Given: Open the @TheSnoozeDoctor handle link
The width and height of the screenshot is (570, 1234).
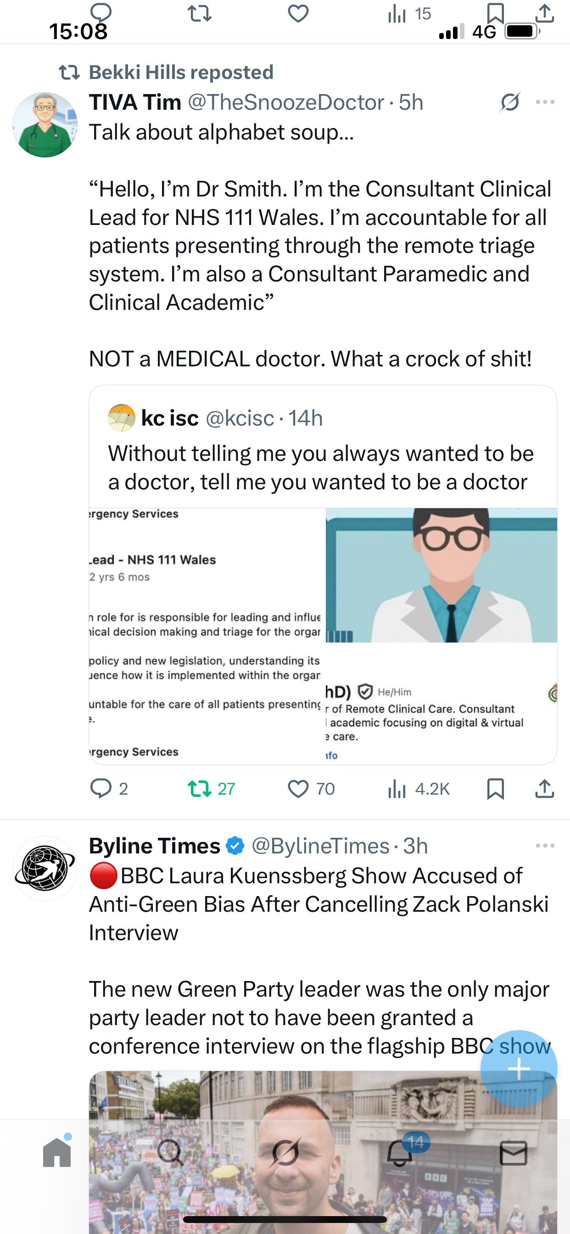Looking at the screenshot, I should pyautogui.click(x=286, y=102).
